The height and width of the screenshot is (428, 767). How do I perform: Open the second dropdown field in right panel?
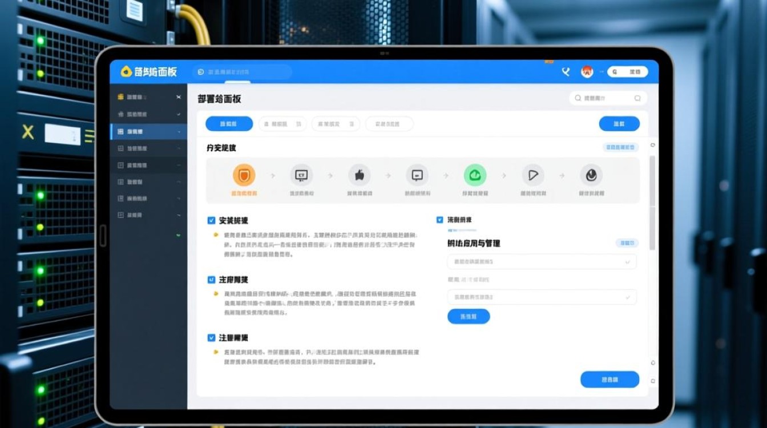[x=541, y=297]
